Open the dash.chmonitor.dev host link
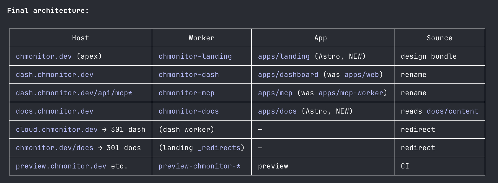498x183 pixels. coord(55,75)
